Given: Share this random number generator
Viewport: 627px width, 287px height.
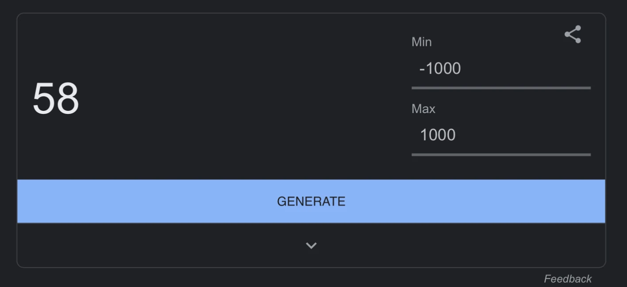Looking at the screenshot, I should 573,34.
